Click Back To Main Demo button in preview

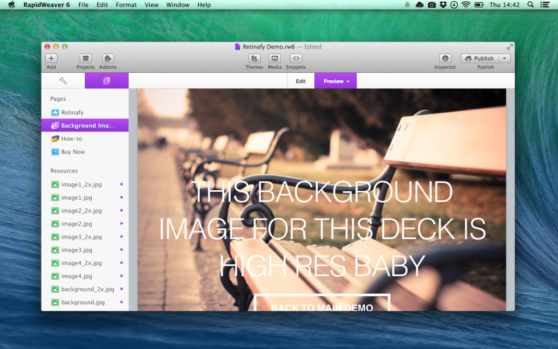coord(322,303)
